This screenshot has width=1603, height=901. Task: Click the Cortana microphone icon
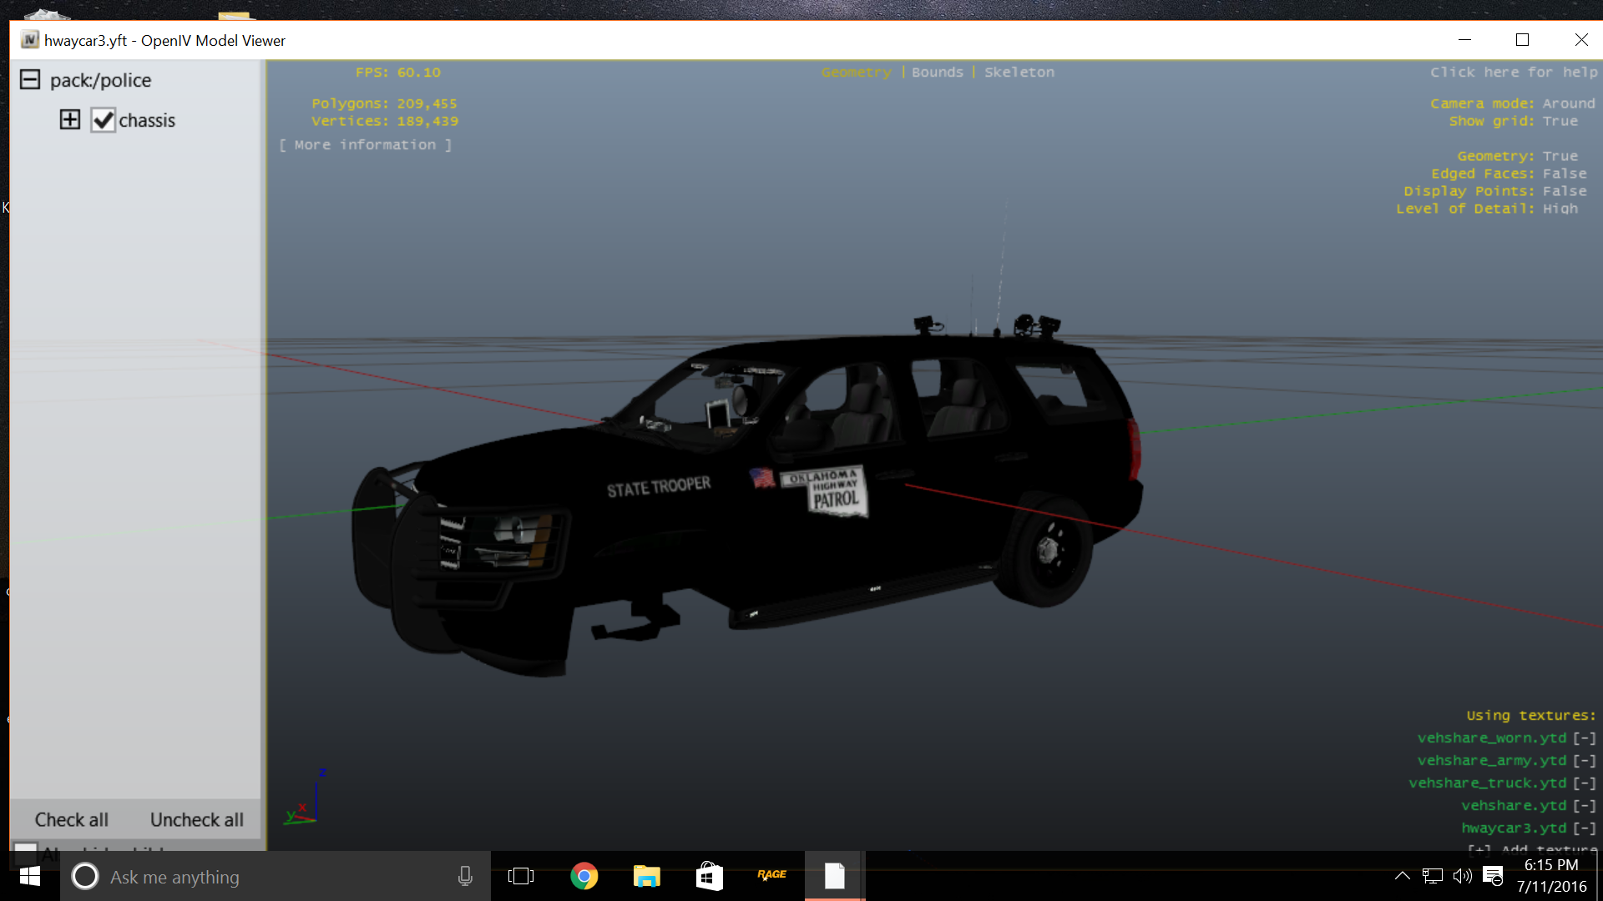click(x=465, y=876)
